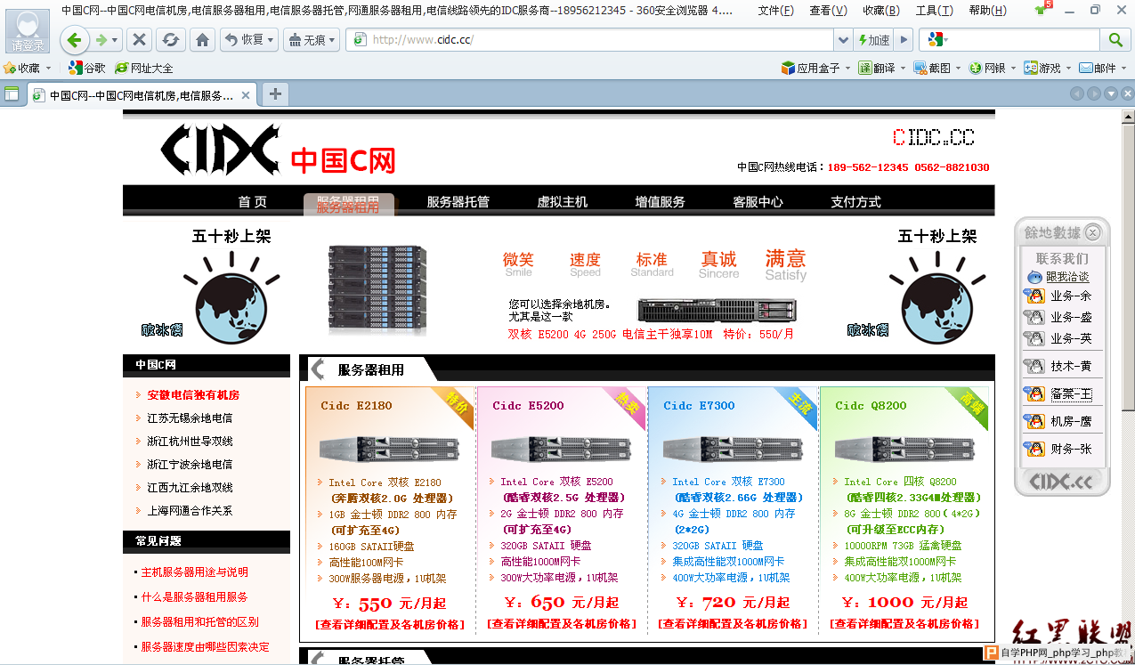Click the 恢复 restore button
The height and width of the screenshot is (665, 1135).
click(x=248, y=40)
